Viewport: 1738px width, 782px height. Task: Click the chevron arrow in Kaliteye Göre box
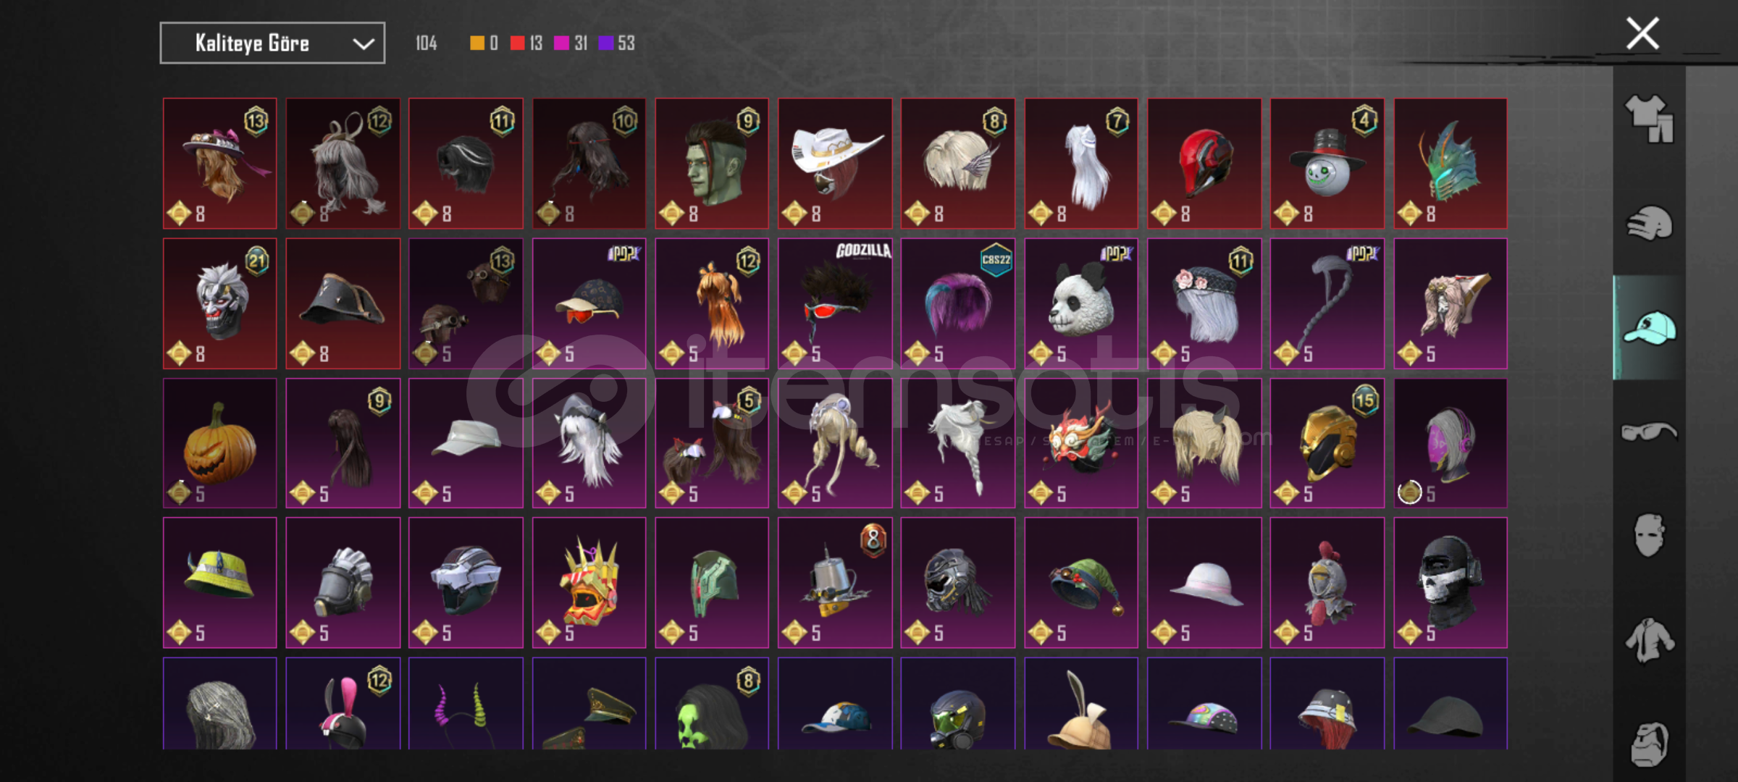pyautogui.click(x=364, y=44)
